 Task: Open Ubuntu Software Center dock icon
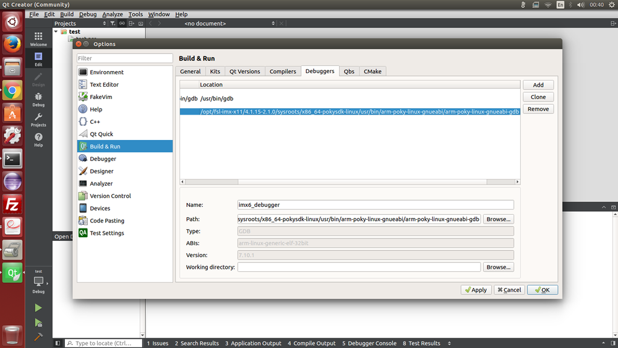[12, 114]
